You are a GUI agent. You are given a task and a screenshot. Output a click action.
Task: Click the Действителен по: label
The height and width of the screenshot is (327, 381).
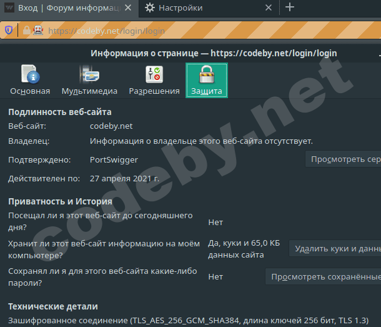(x=44, y=179)
